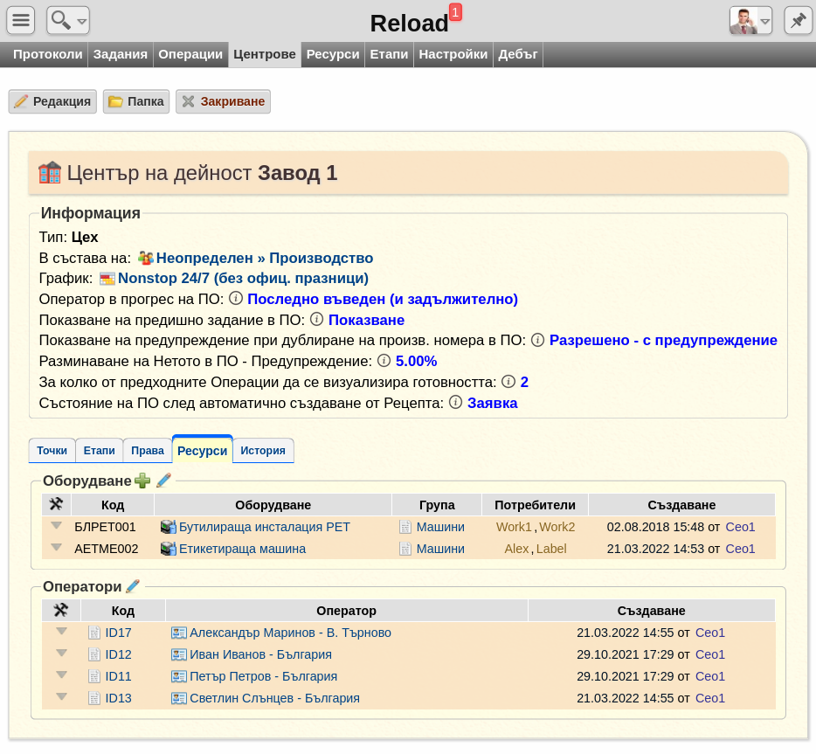Expand row menu for Иван Иванов

pyautogui.click(x=61, y=653)
